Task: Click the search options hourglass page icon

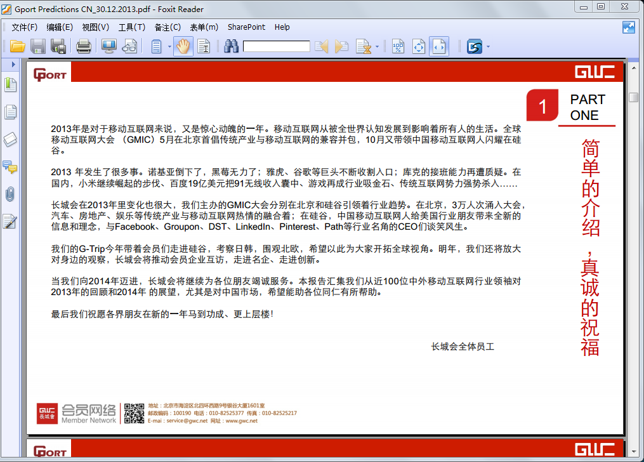Action: 364,46
